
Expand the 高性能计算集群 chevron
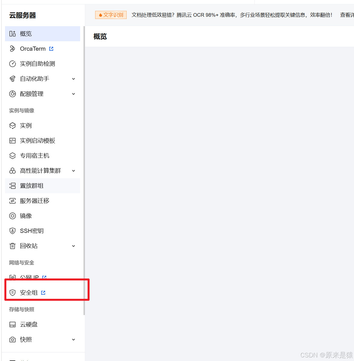pyautogui.click(x=73, y=171)
